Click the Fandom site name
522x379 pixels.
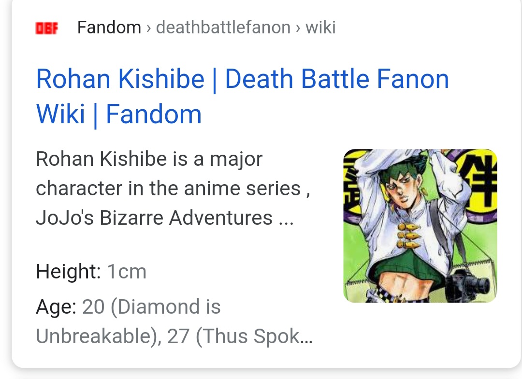tap(109, 28)
